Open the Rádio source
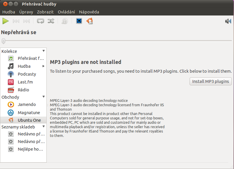 pyautogui.click(x=23, y=90)
